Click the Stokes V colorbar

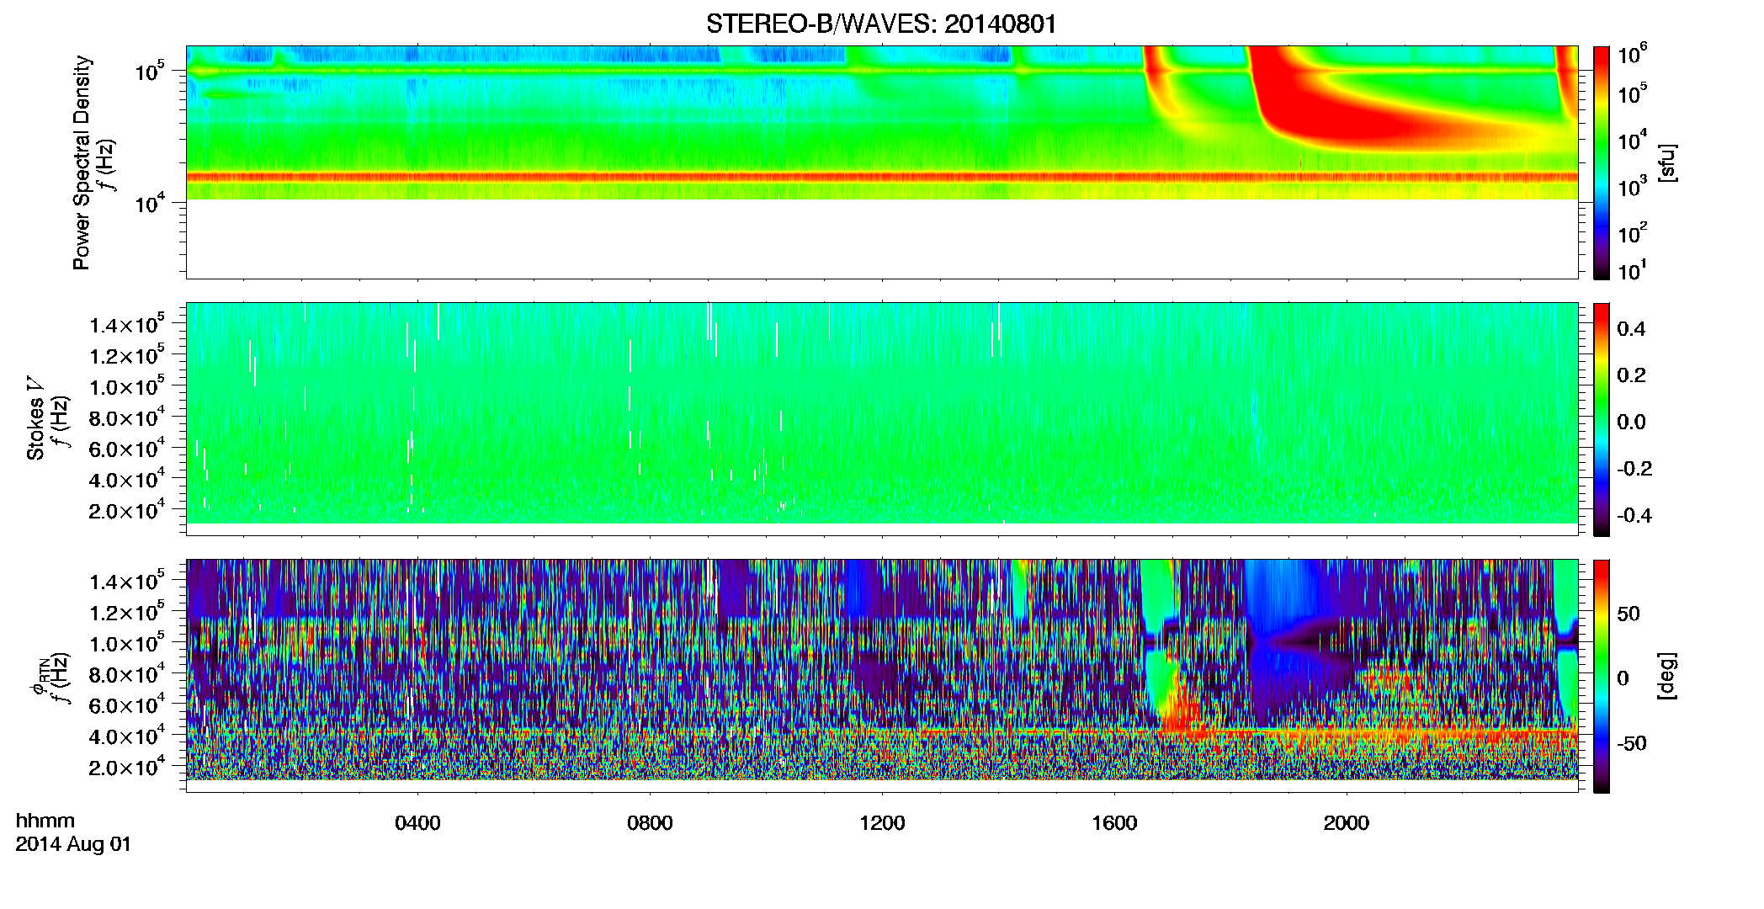point(1602,419)
